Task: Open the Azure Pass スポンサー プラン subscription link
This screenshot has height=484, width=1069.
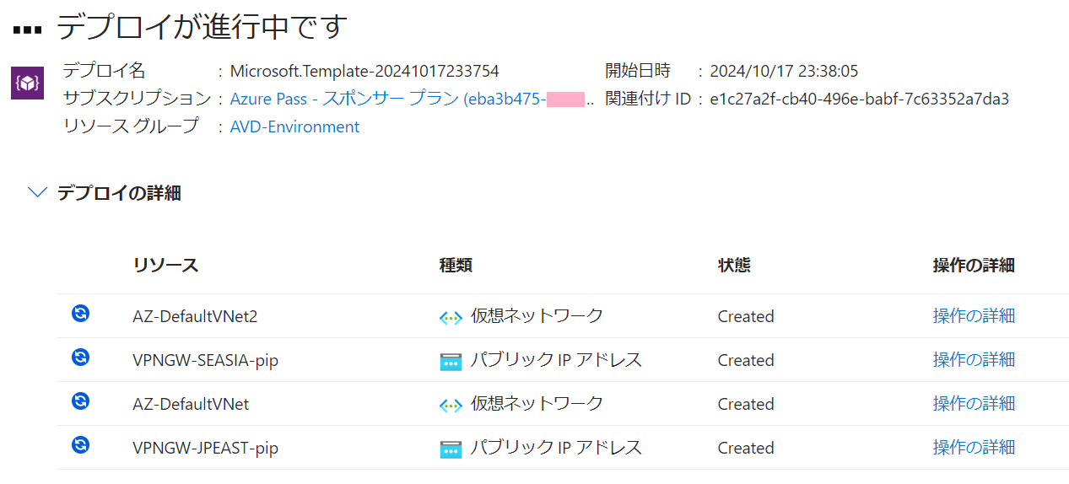Action: coord(412,99)
